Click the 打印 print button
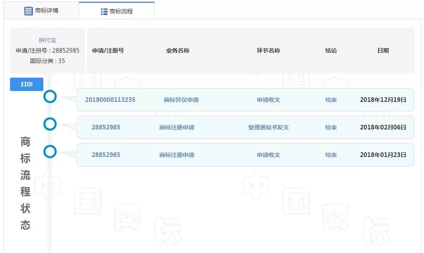Image resolution: width=424 pixels, height=253 pixels. click(26, 84)
